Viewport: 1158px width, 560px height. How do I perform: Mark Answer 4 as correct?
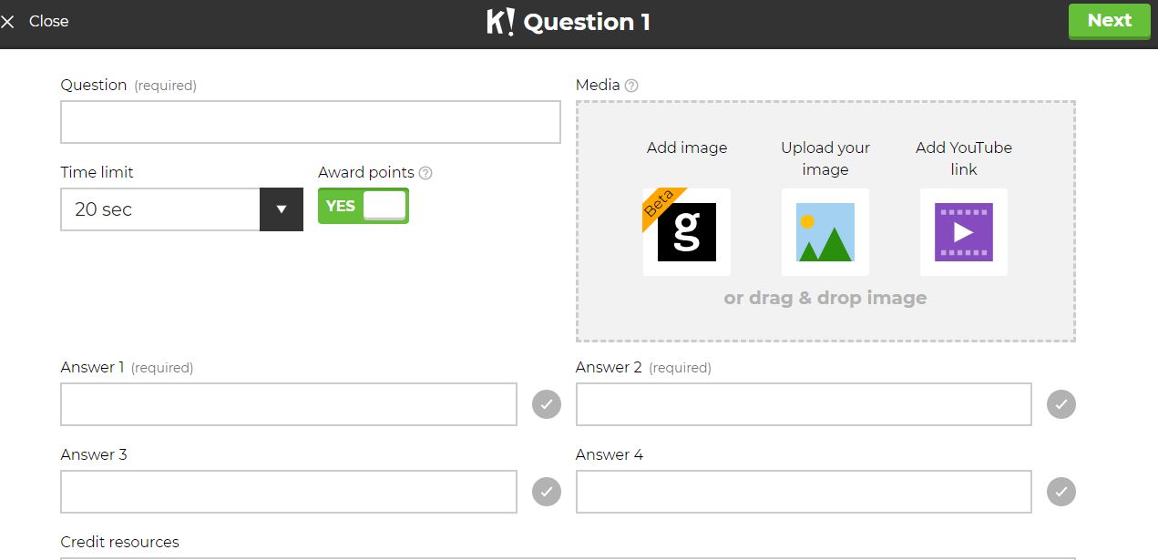1061,492
